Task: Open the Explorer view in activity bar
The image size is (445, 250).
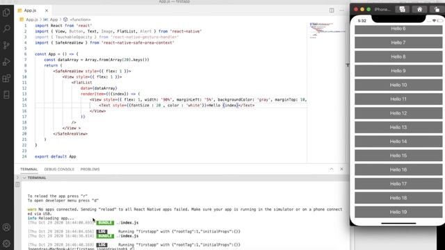Action: [6, 12]
